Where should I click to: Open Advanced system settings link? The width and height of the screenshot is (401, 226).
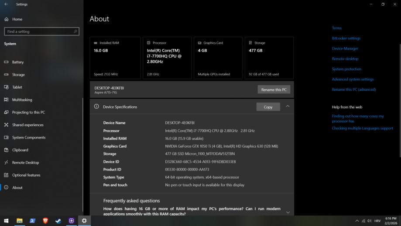tap(353, 79)
